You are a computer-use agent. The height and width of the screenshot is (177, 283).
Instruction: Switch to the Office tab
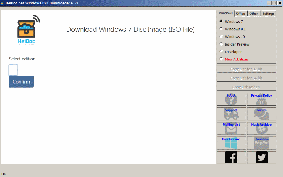[x=240, y=14]
